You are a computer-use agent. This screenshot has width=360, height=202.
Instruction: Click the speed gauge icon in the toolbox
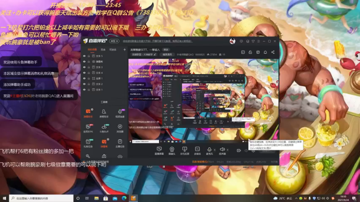point(104,156)
